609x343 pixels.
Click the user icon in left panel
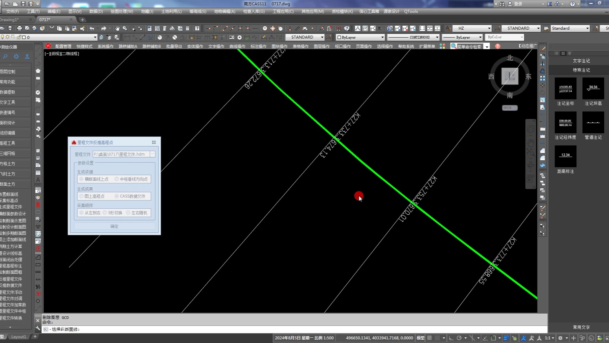pos(27,57)
